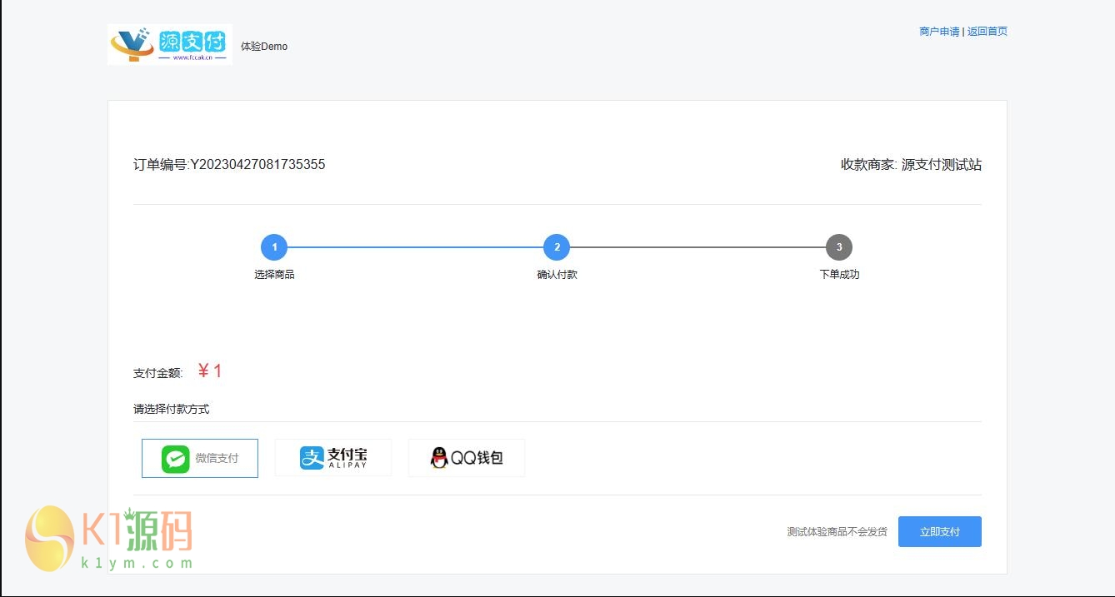Click the step 2 circle

pos(557,247)
